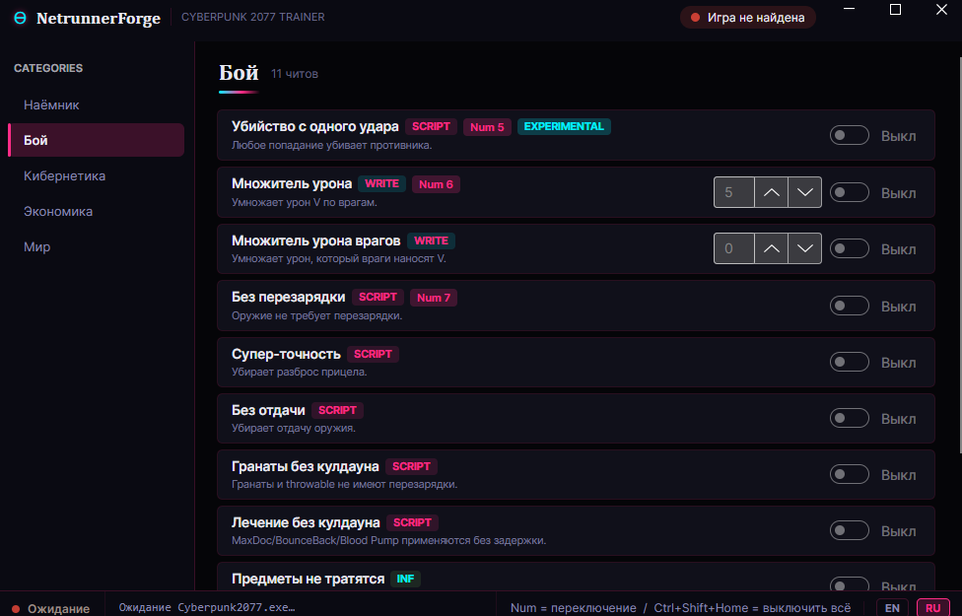Image resolution: width=962 pixels, height=616 pixels.
Task: Select the Бой category
Action: click(97, 140)
